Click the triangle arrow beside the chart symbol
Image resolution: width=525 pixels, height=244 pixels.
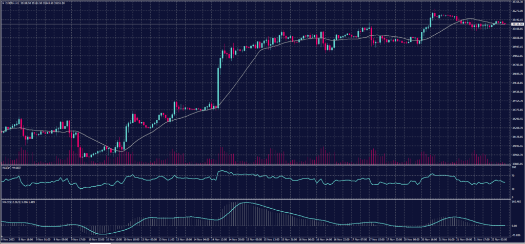[3, 3]
